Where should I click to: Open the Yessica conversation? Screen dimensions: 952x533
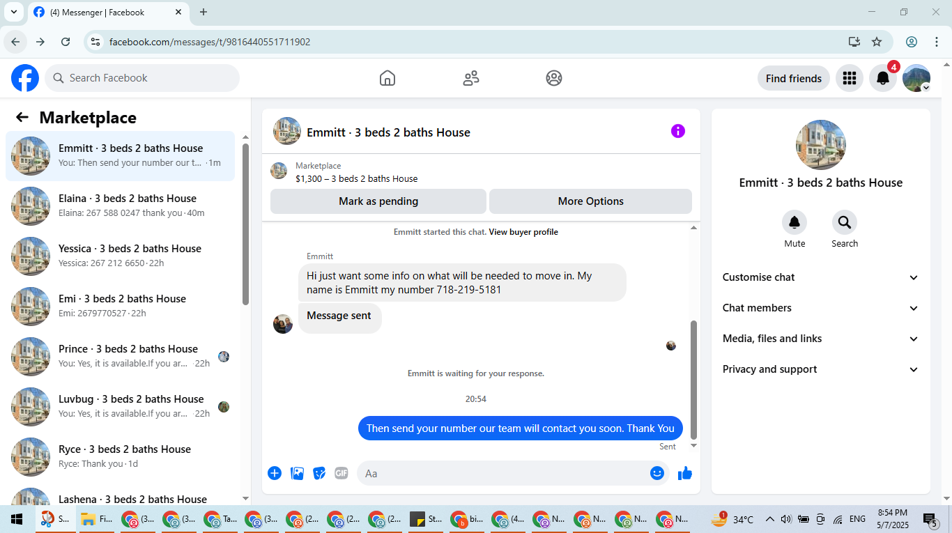[121, 256]
